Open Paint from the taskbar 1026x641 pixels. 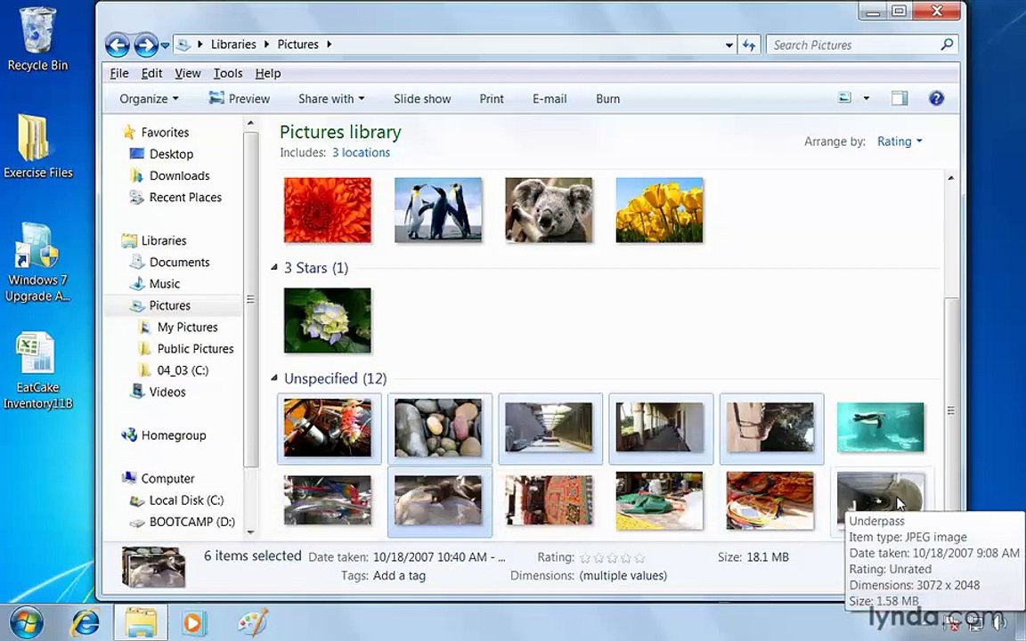[x=252, y=622]
